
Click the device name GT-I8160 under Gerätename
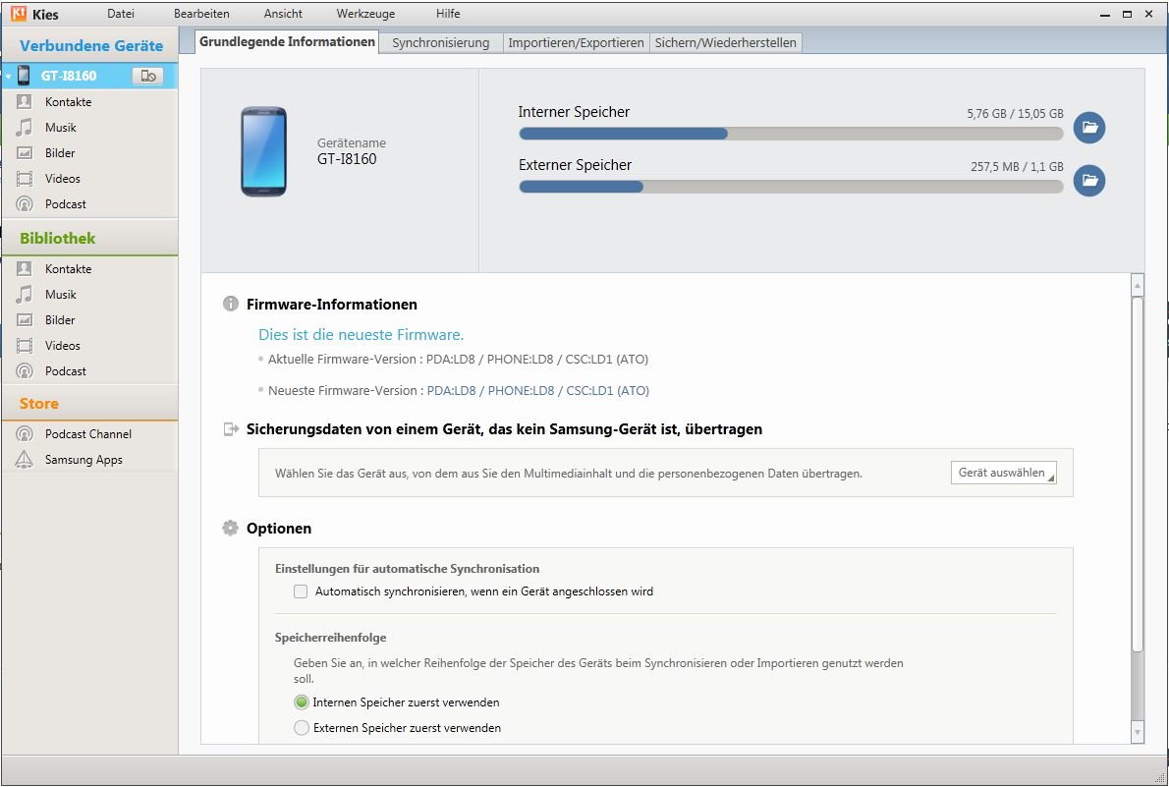pyautogui.click(x=347, y=159)
